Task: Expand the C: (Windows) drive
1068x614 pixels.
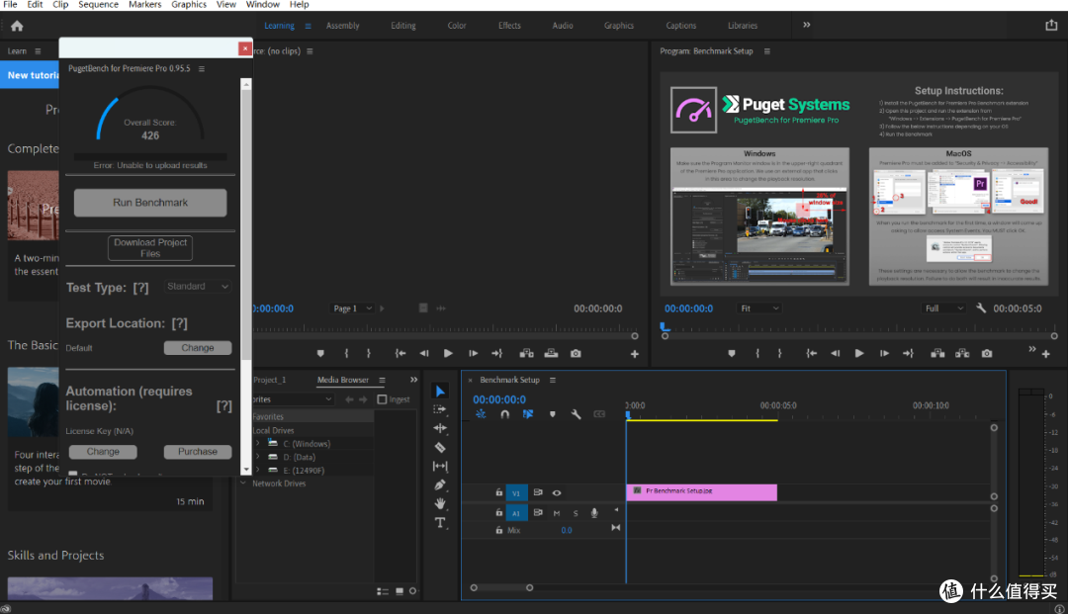Action: (x=257, y=444)
